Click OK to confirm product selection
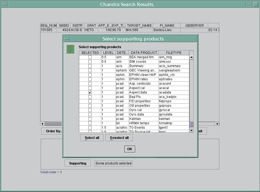 (129, 149)
